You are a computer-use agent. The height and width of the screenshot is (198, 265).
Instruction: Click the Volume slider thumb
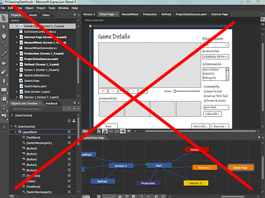coord(174,91)
